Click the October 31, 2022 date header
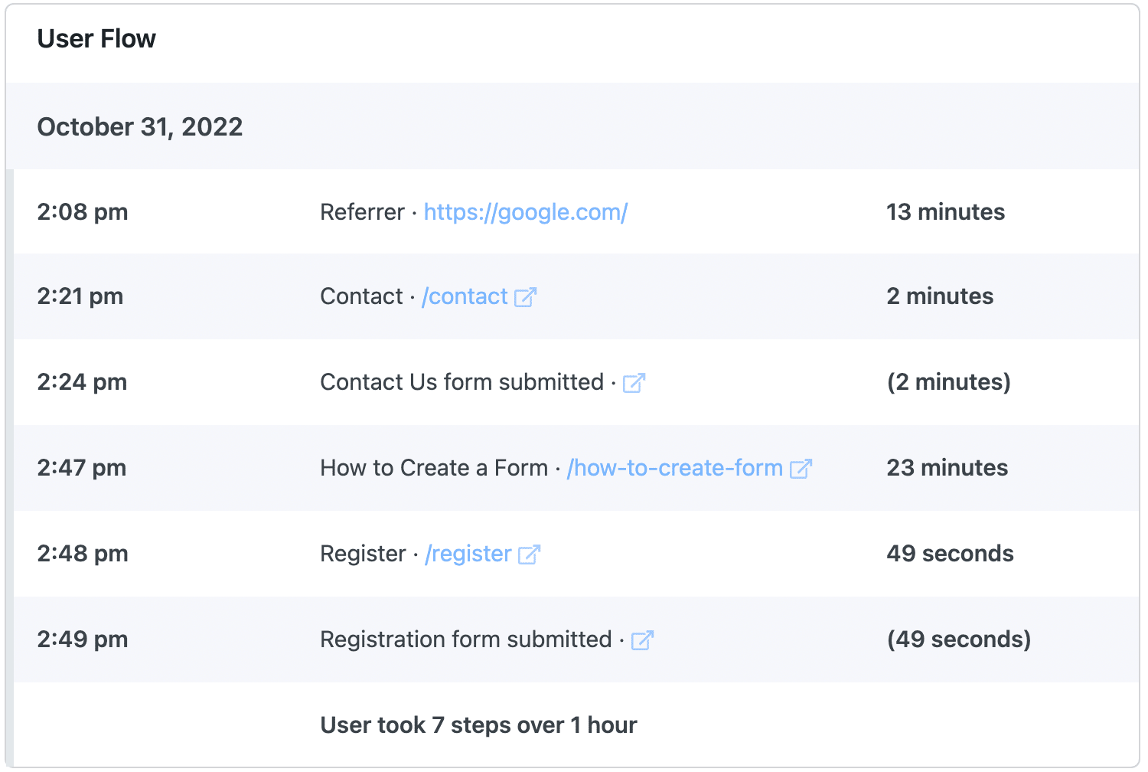Image resolution: width=1148 pixels, height=772 pixels. coord(140,126)
